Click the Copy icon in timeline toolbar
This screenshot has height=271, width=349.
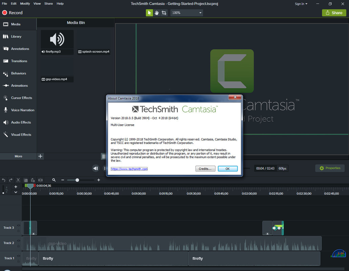coord(26,180)
